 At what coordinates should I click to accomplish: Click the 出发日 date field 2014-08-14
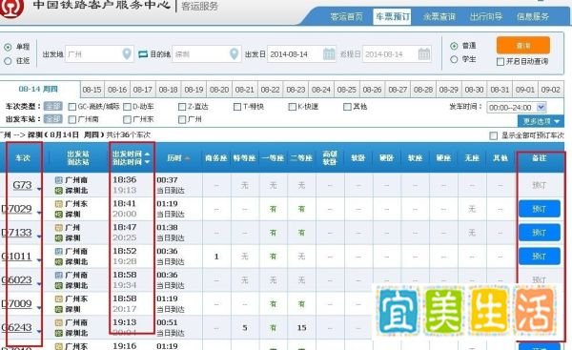tap(301, 54)
